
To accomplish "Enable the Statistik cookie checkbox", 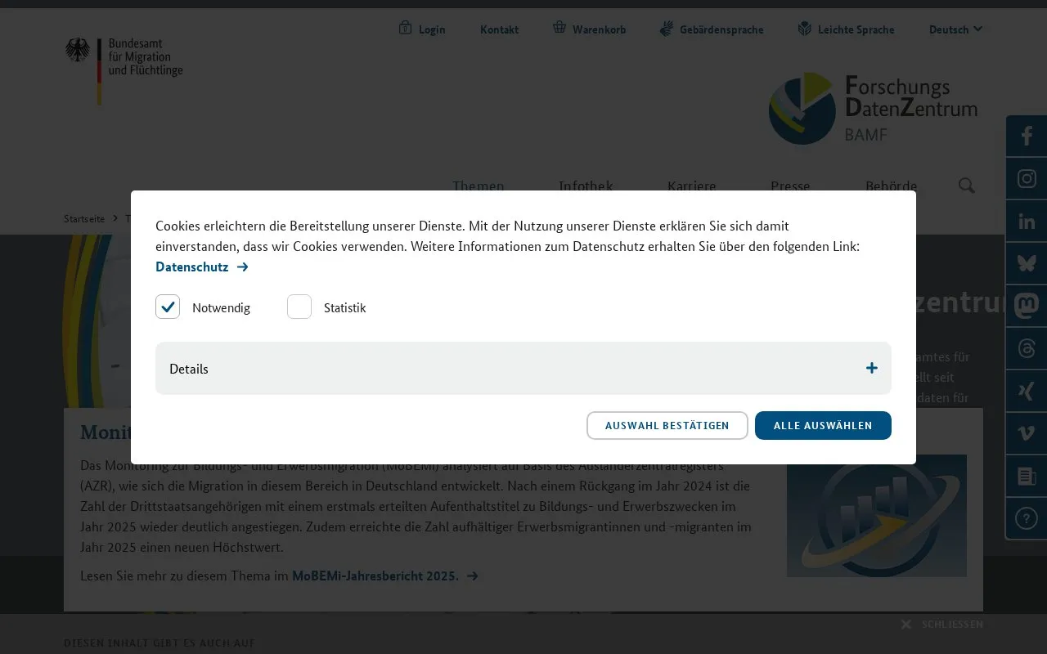I will coord(299,307).
